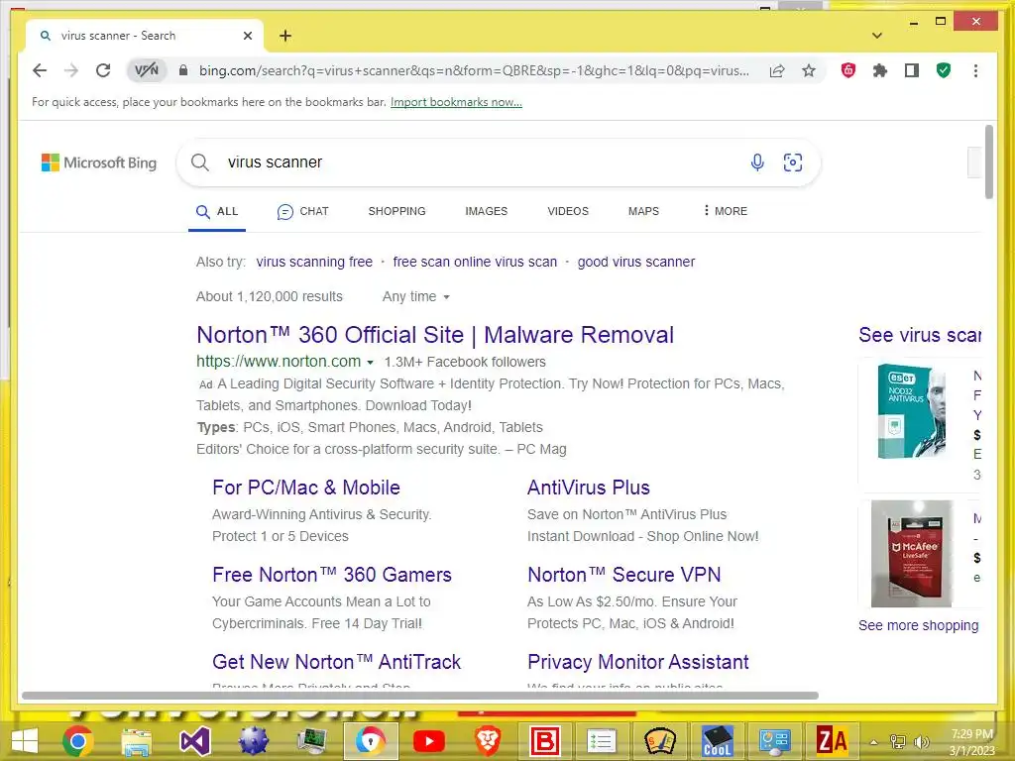Go back to the previous page

pos(40,70)
